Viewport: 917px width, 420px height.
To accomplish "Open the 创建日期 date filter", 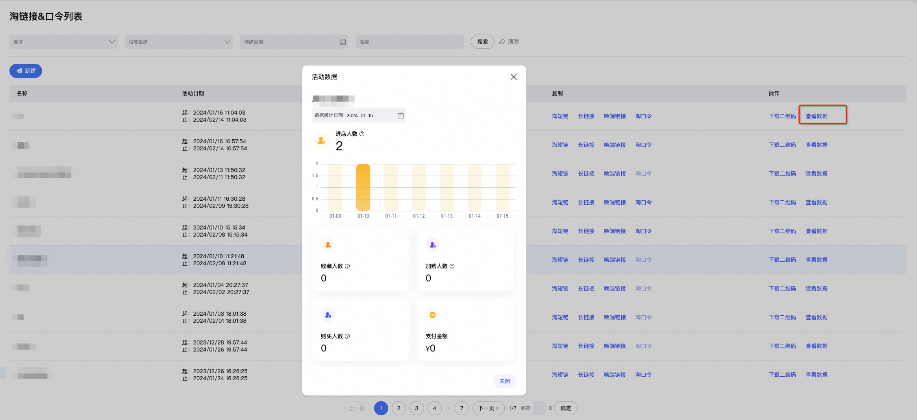I will [x=294, y=42].
